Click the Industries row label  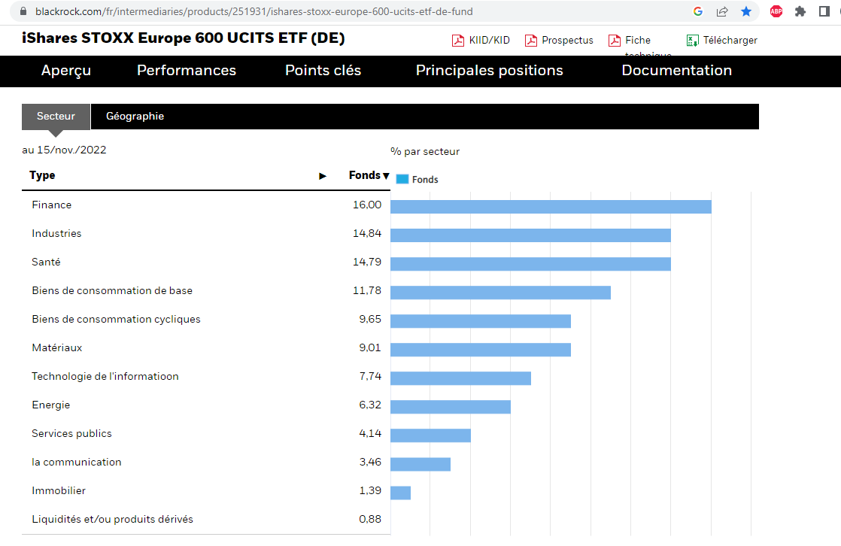coord(56,233)
